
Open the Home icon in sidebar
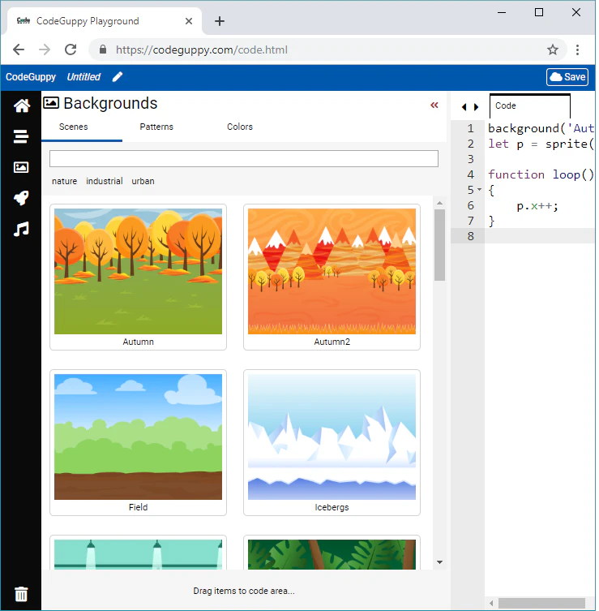pyautogui.click(x=21, y=105)
